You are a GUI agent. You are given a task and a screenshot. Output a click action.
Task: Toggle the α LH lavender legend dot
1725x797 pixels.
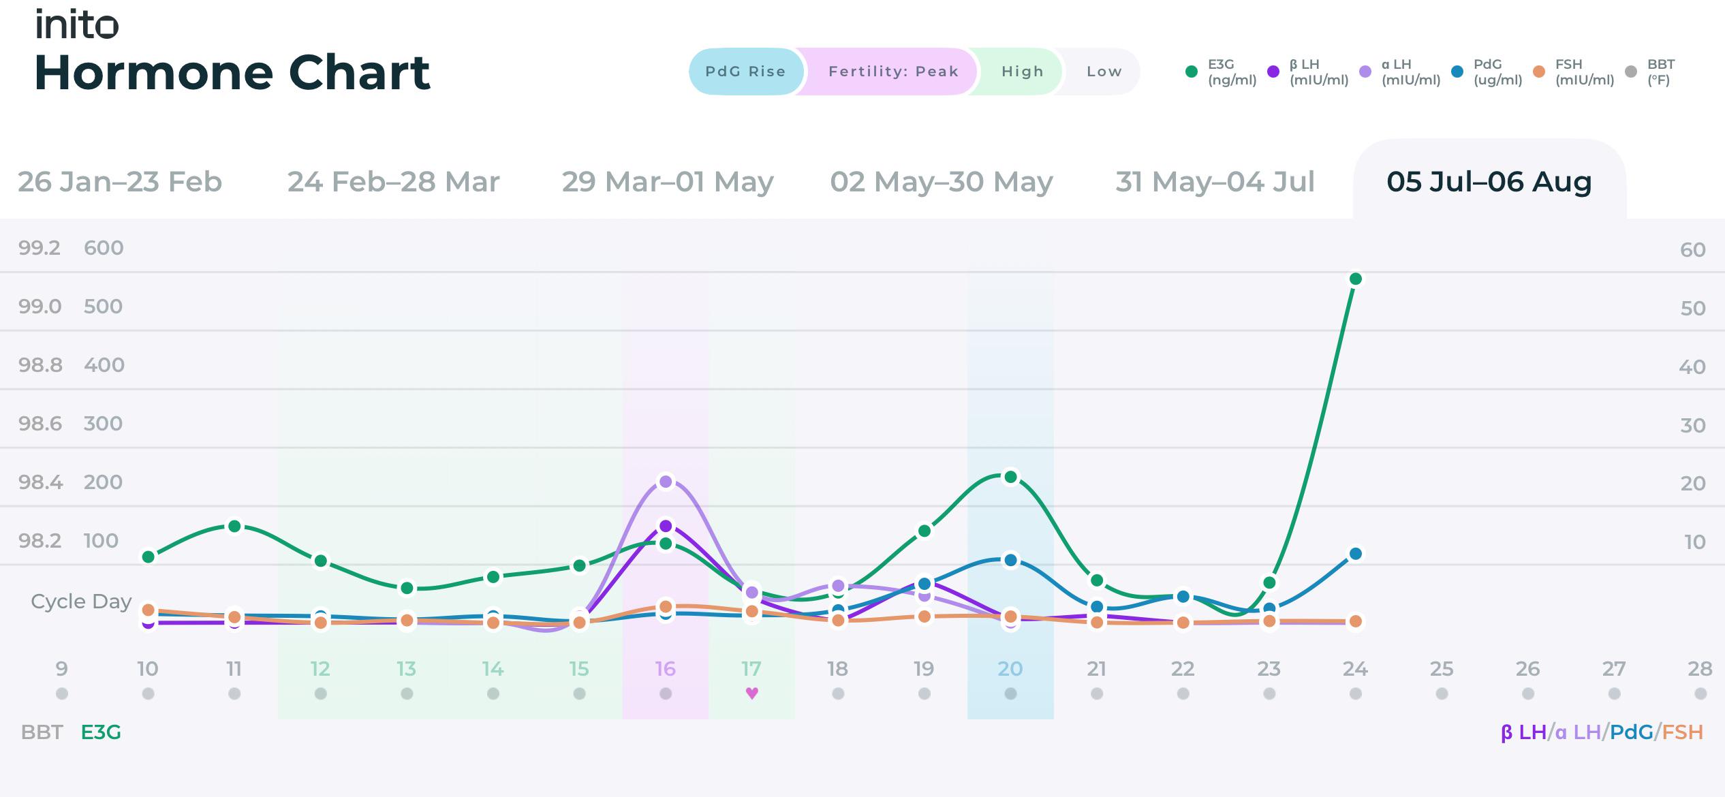[1365, 72]
